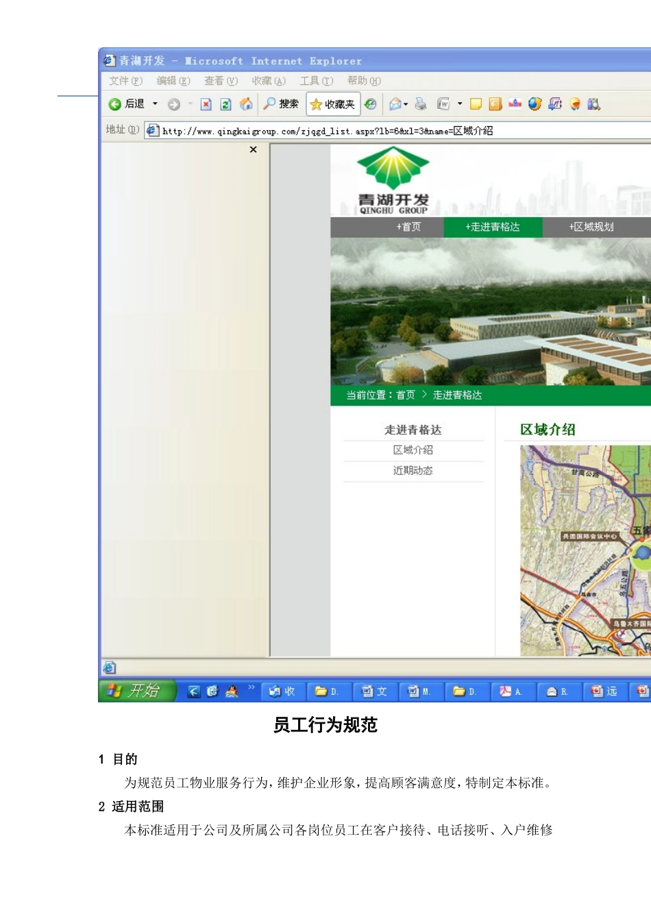The height and width of the screenshot is (921, 651).
Task: Click the 近期动态 sidebar link
Action: click(x=413, y=471)
